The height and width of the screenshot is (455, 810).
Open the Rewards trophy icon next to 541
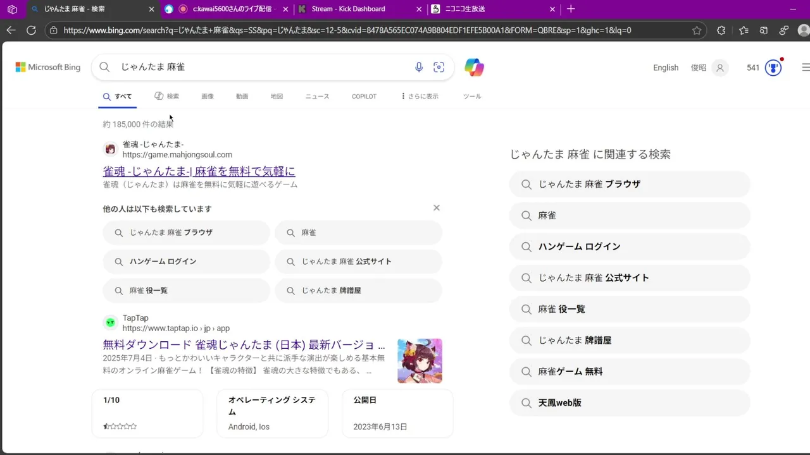773,68
